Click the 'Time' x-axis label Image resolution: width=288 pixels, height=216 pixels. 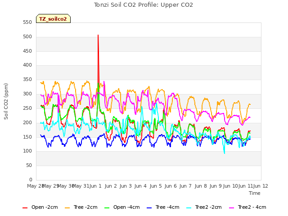255,193
